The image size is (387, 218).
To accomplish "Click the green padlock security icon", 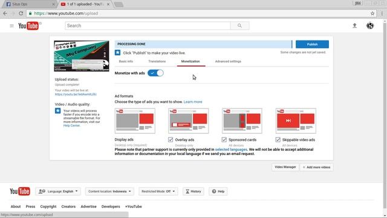I will coord(30,13).
